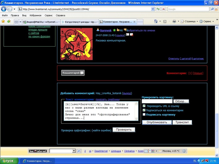Click the пуск Start button

(x=9, y=161)
